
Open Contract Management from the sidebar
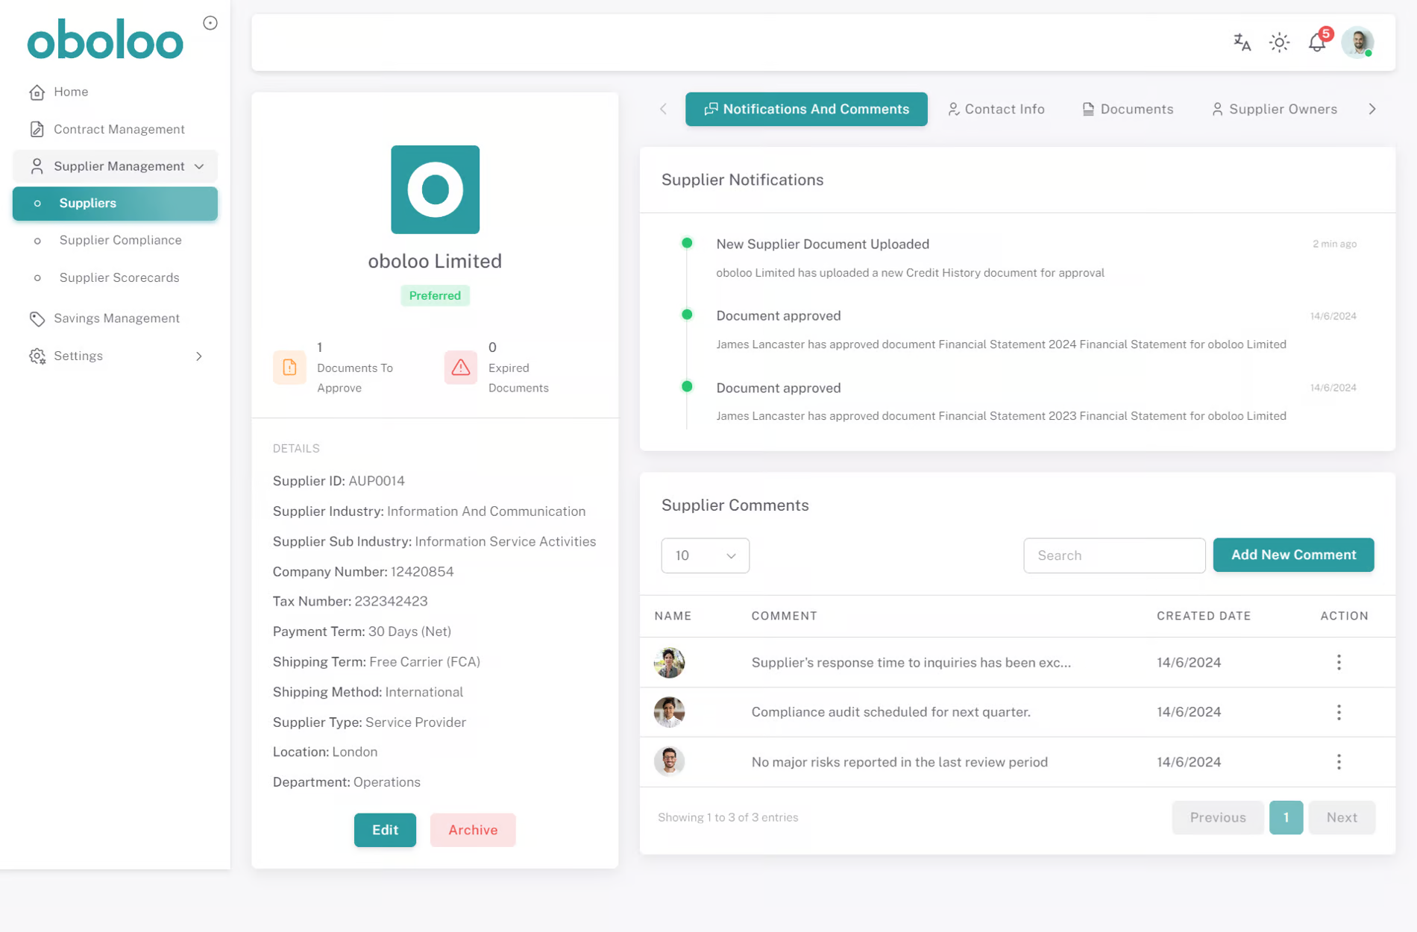click(118, 129)
